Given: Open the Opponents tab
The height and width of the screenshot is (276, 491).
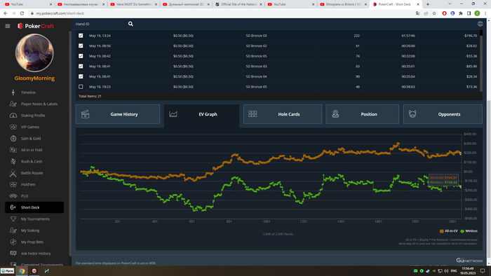Looking at the screenshot, I should [443, 114].
